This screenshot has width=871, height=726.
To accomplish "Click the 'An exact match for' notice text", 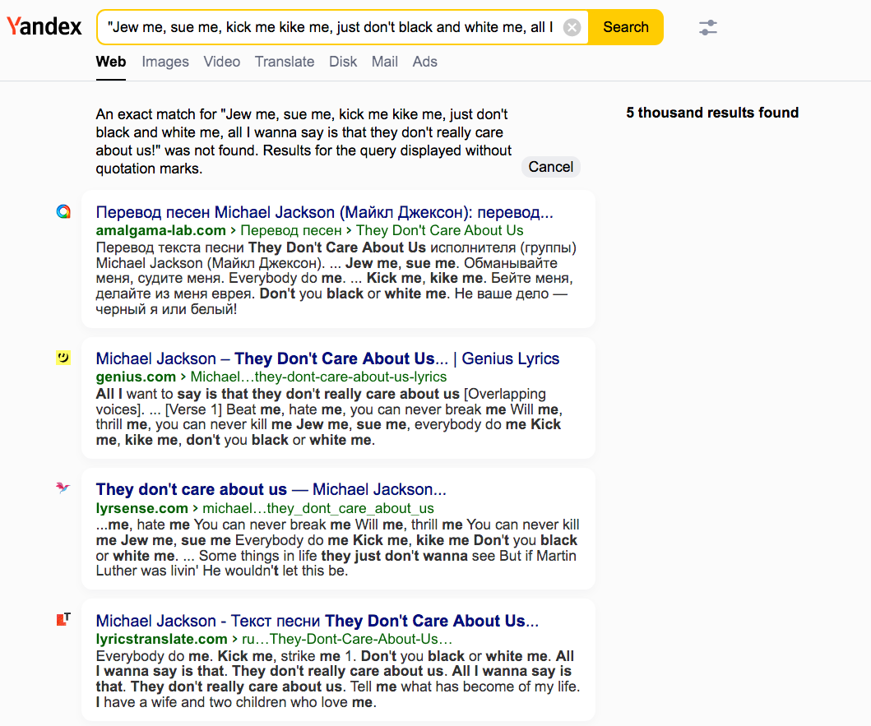I will point(303,141).
